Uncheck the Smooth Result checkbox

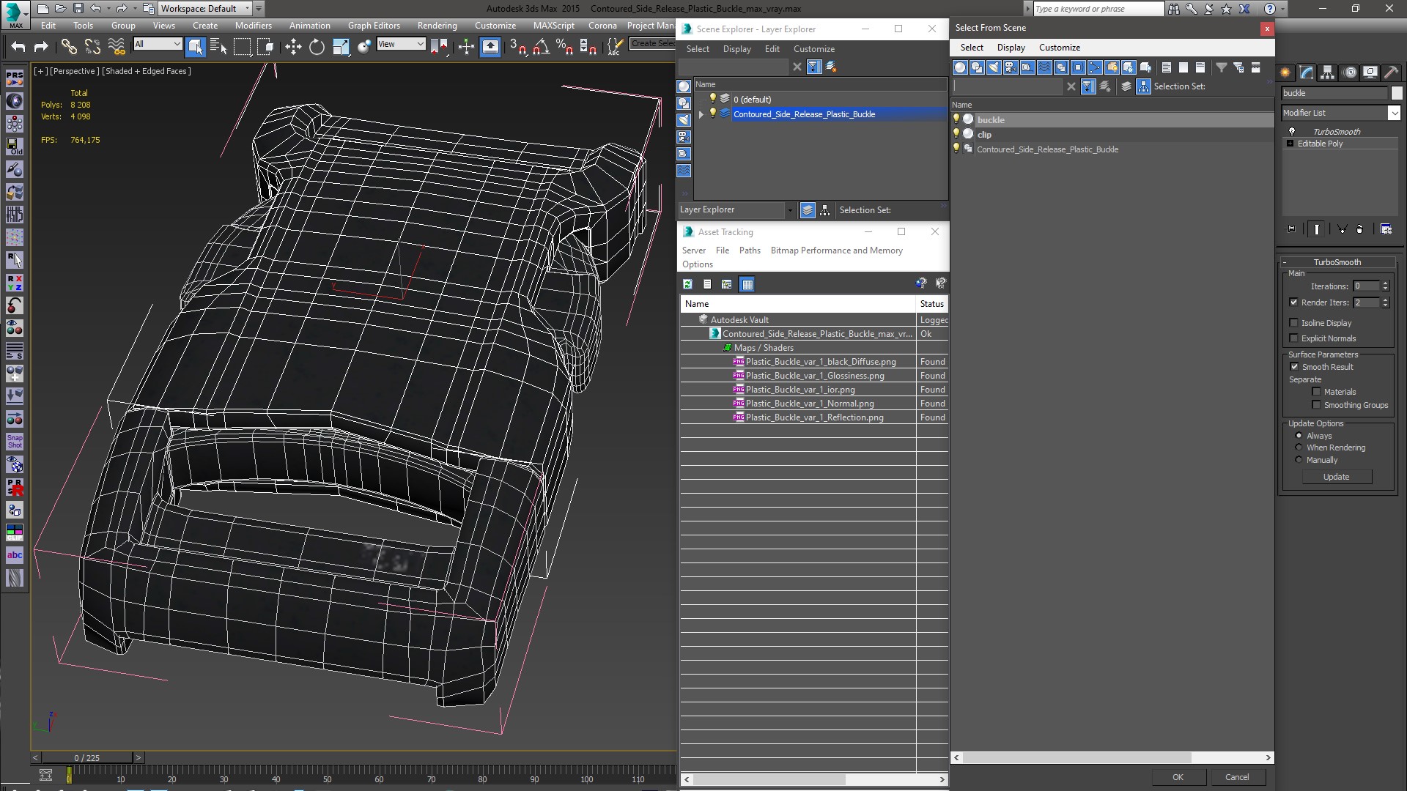[1294, 367]
